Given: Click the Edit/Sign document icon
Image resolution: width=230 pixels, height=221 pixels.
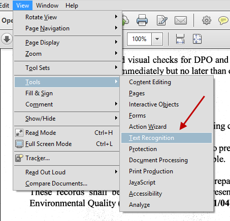Looking at the screenshot, I should coord(162,20).
